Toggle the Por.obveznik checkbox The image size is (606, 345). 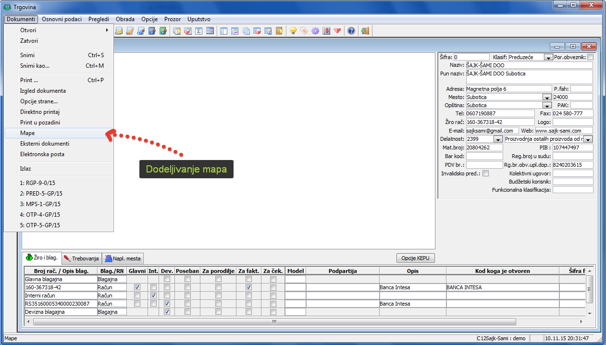(x=591, y=57)
